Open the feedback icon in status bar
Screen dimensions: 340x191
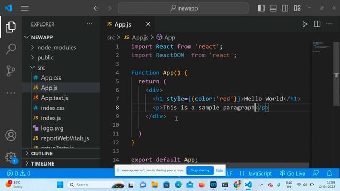[x=316, y=173]
